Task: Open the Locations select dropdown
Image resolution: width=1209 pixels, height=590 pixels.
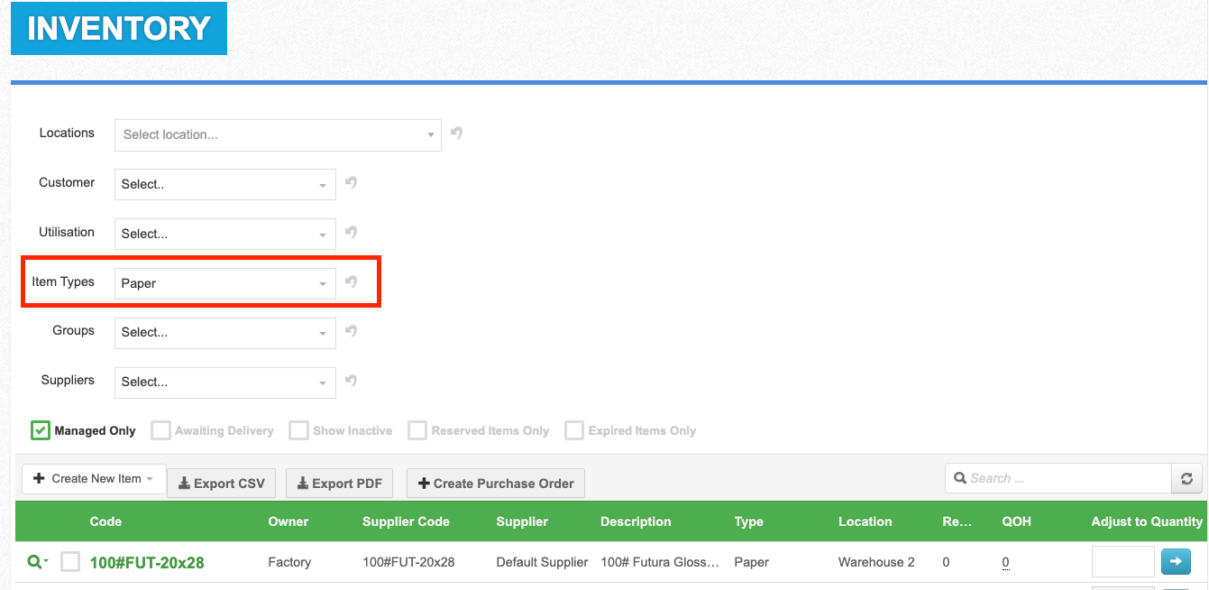Action: pyautogui.click(x=278, y=134)
